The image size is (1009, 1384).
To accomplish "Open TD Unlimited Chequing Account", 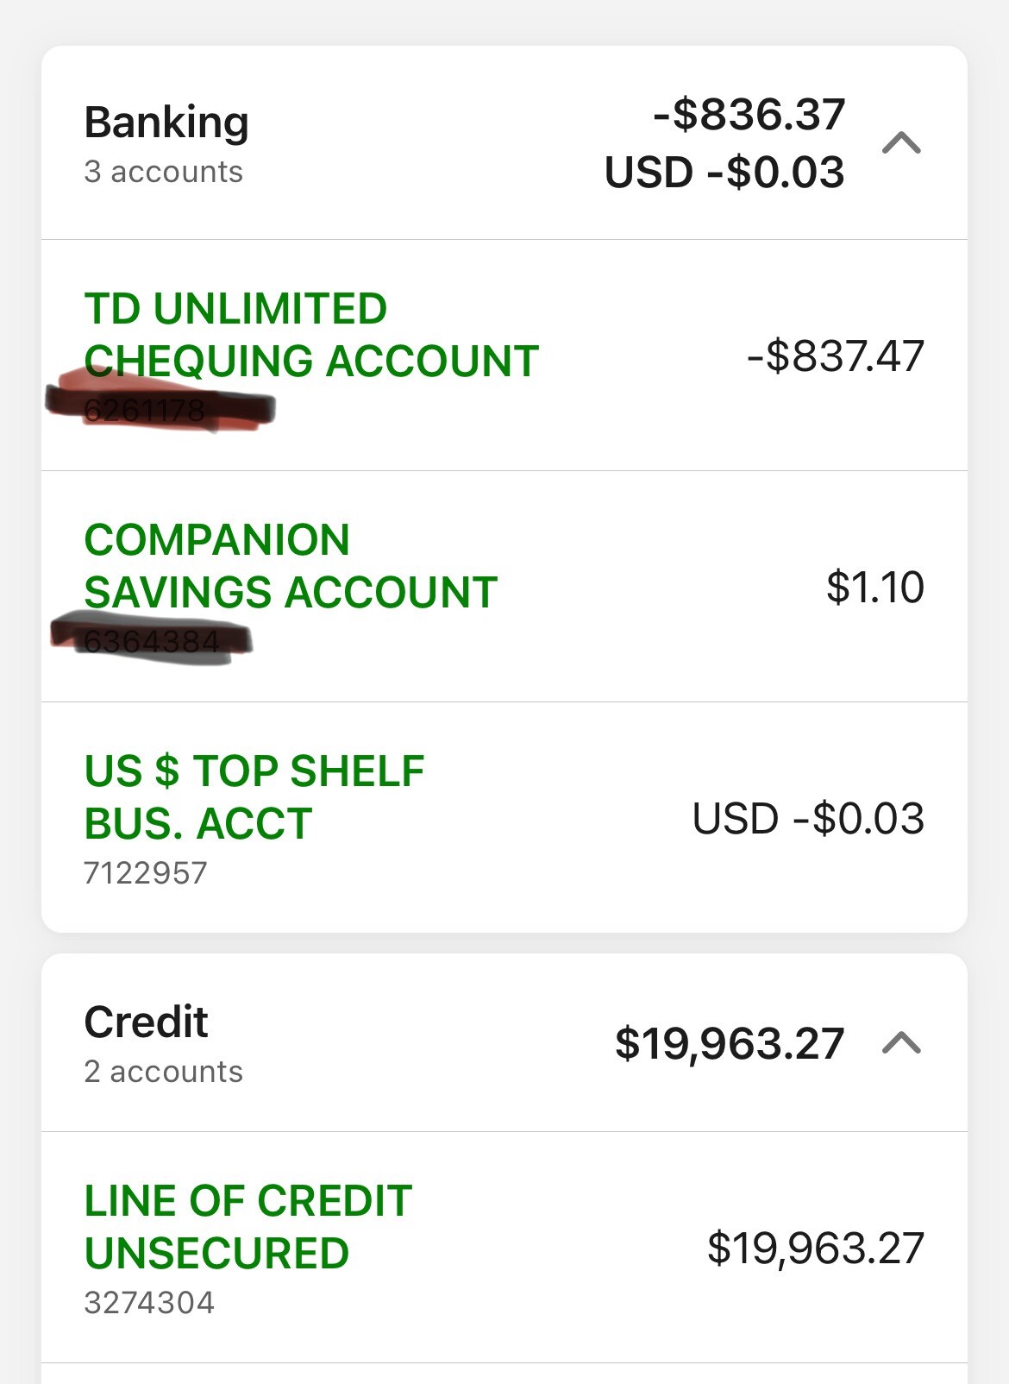I will [x=311, y=335].
